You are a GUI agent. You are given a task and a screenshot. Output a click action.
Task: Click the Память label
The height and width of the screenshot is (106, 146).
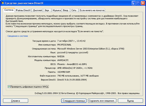click(x=52, y=72)
